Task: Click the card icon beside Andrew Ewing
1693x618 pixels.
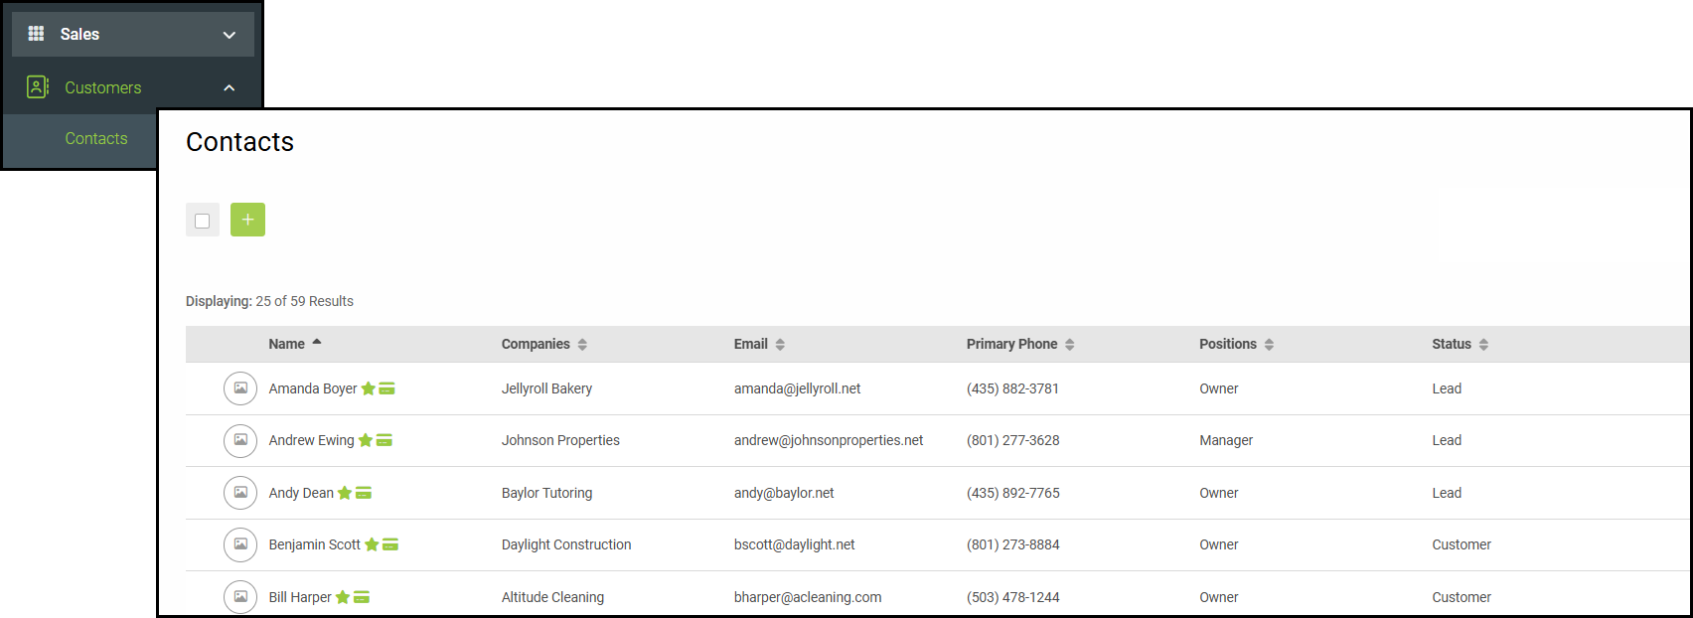Action: click(385, 440)
